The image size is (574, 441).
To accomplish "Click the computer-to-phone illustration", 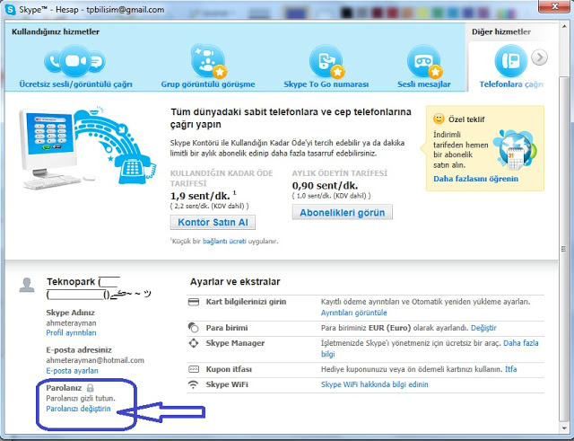I will click(88, 148).
